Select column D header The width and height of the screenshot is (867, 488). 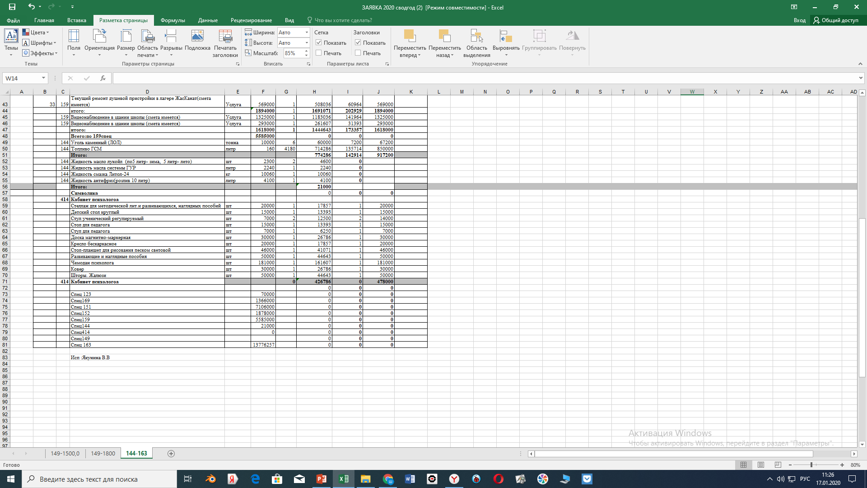coord(147,92)
